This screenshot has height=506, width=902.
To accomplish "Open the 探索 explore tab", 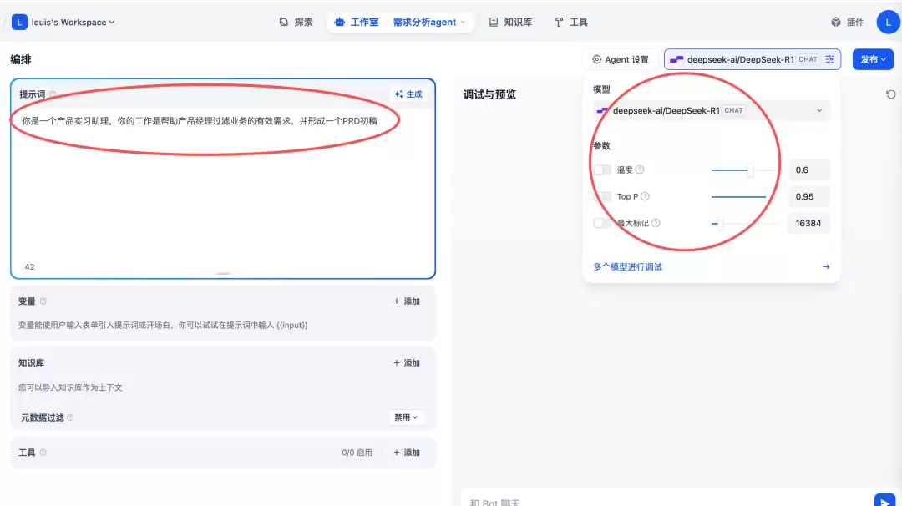I will click(296, 22).
